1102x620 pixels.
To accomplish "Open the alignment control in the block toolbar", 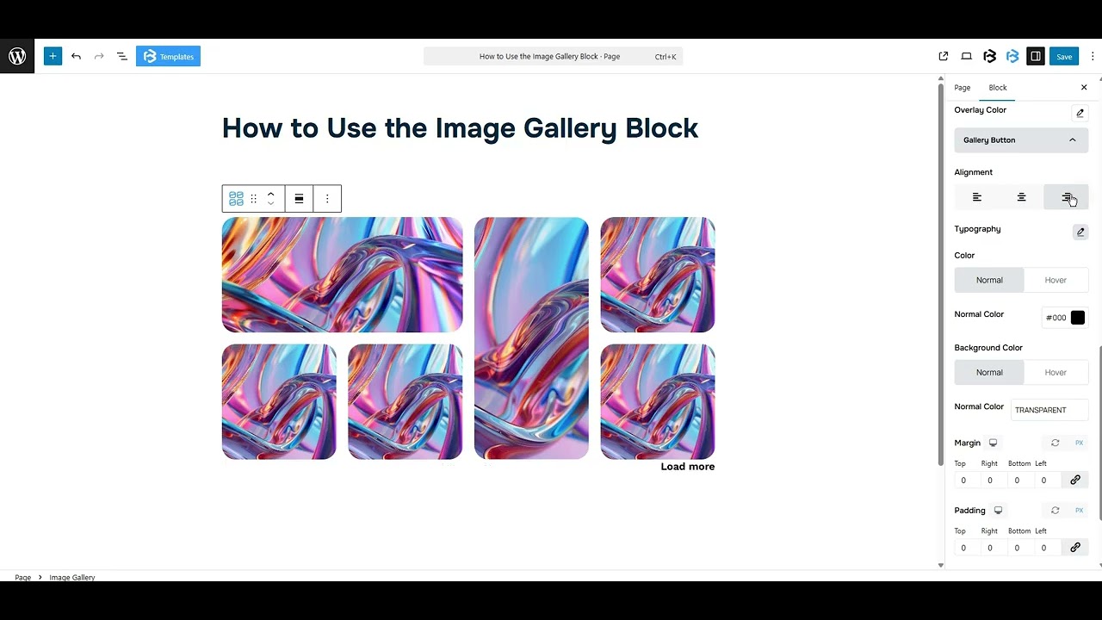I will pos(299,198).
